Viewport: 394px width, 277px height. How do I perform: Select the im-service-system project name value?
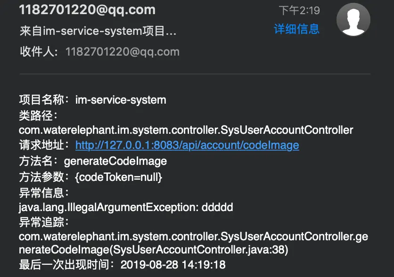[x=121, y=100]
